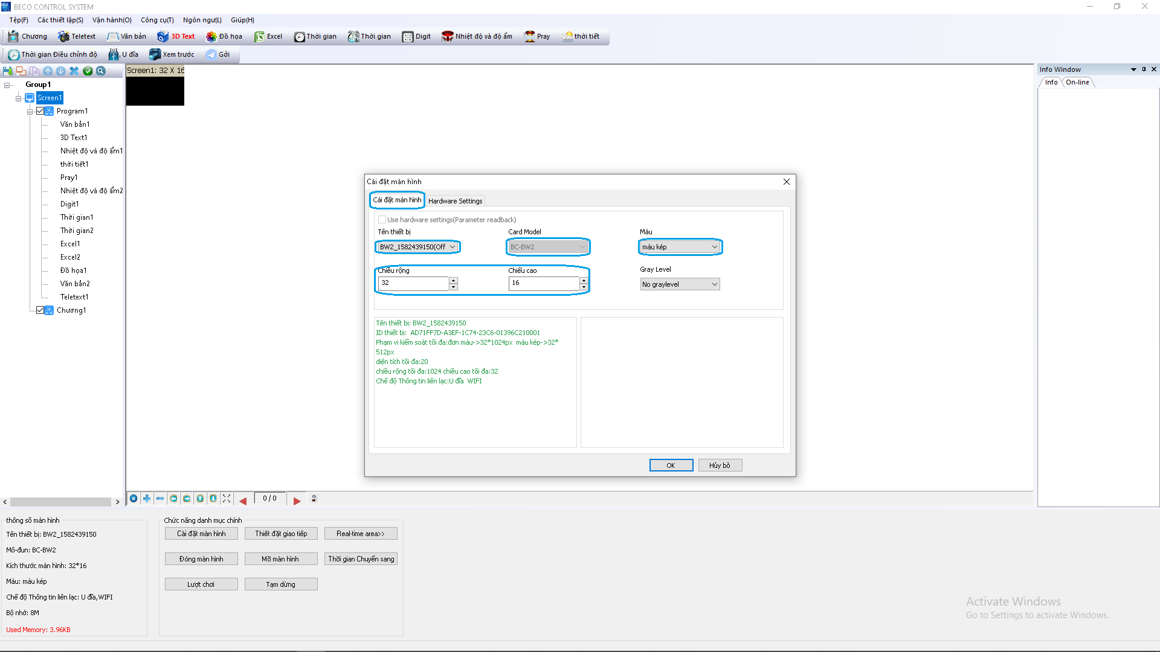Click the blue plus zoom-in icon

pyautogui.click(x=147, y=499)
